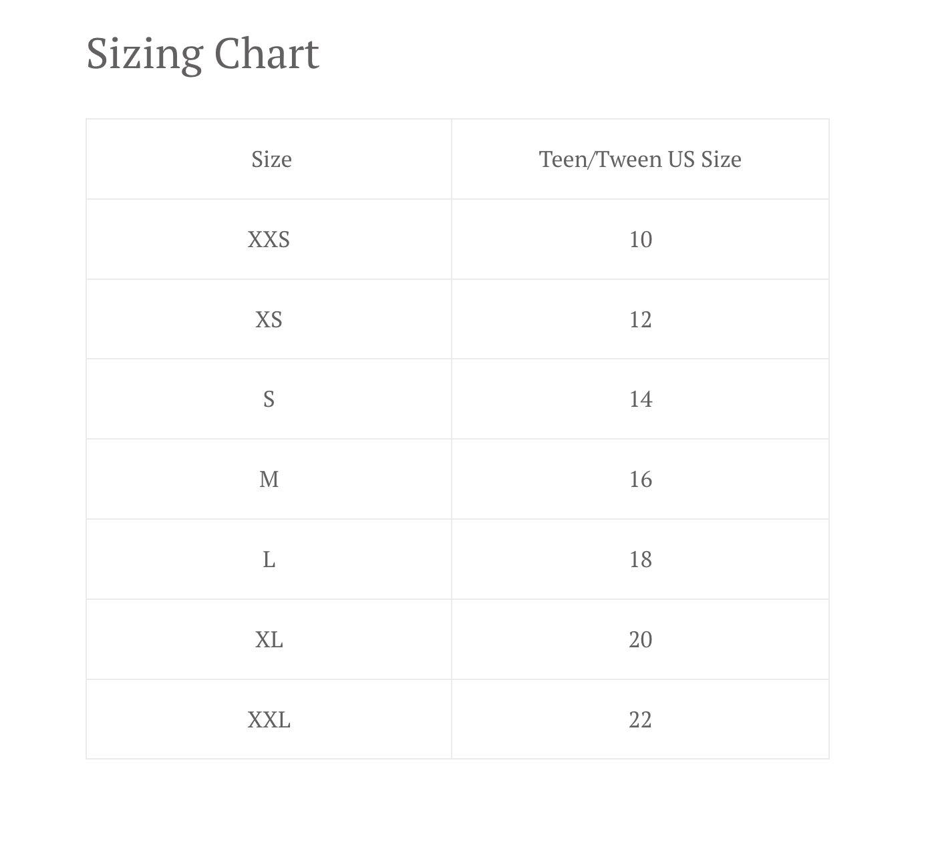Click the Sizing Chart heading
926x843 pixels.
(203, 54)
